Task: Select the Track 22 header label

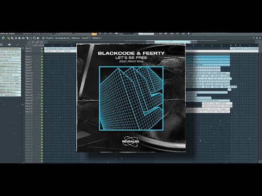Action: pyautogui.click(x=29, y=106)
